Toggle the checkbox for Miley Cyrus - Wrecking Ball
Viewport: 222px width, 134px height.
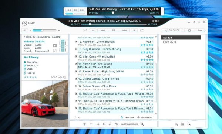tap(76, 56)
